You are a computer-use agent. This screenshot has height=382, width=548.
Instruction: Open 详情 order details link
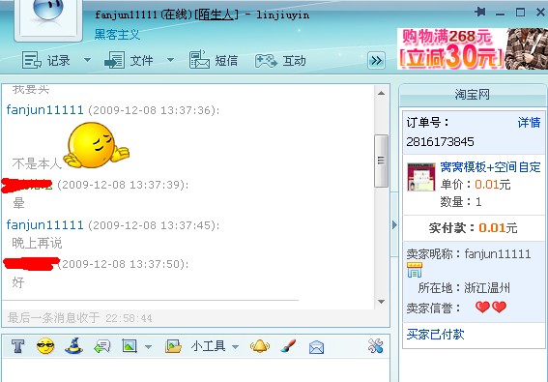[529, 123]
